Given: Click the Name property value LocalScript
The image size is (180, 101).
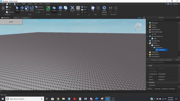Looking at the screenshot, I should tap(161, 77).
